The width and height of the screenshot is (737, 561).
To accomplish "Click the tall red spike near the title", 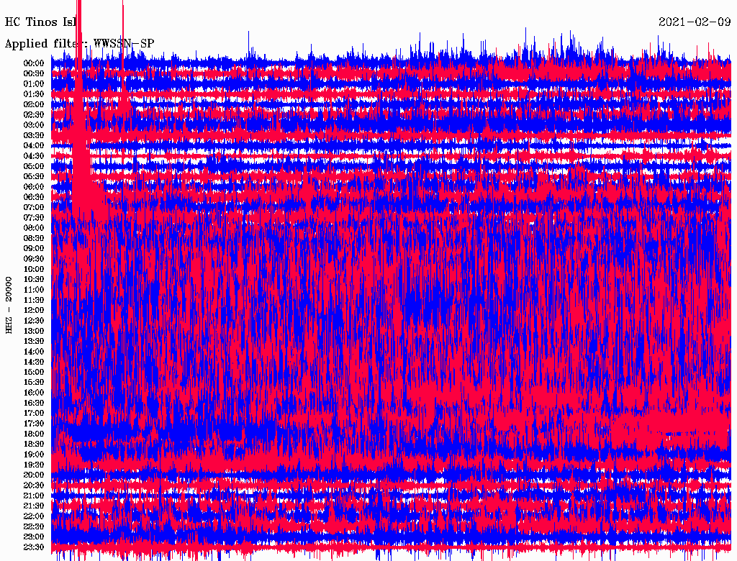I will (x=79, y=29).
